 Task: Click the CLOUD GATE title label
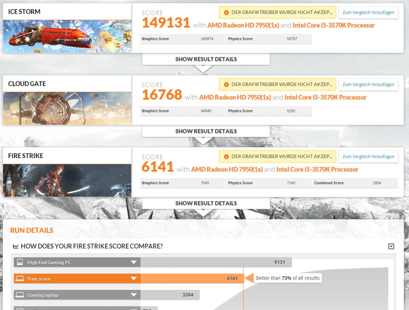pyautogui.click(x=27, y=84)
